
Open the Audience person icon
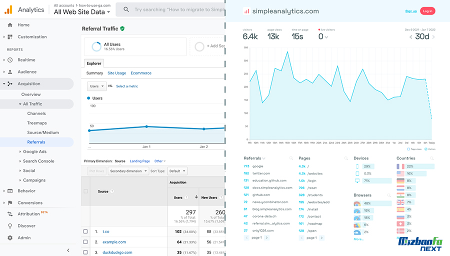(x=10, y=71)
